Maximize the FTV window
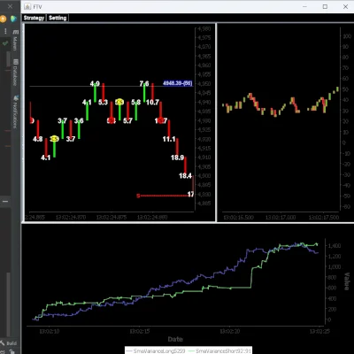354x354 pixels. [x=325, y=6]
